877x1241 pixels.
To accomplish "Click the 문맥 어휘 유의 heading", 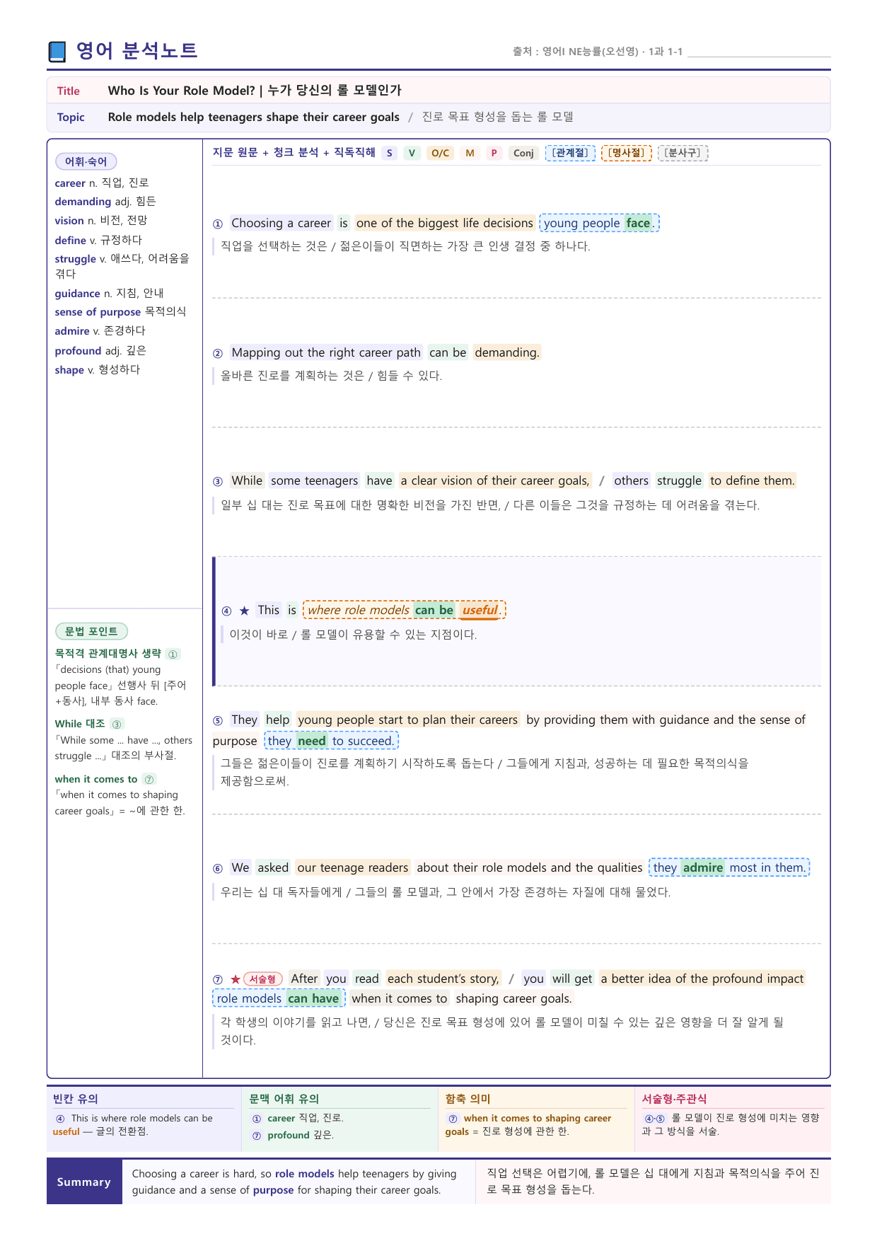I will (284, 1099).
